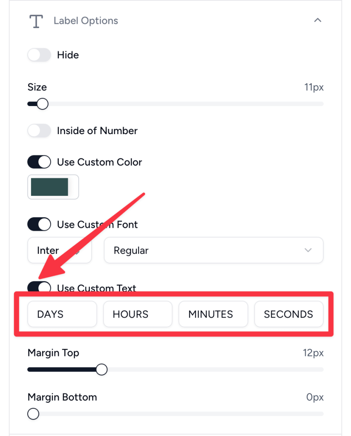Select the HOURS label text field
Viewport: 351px width, 436px height.
[x=138, y=314]
